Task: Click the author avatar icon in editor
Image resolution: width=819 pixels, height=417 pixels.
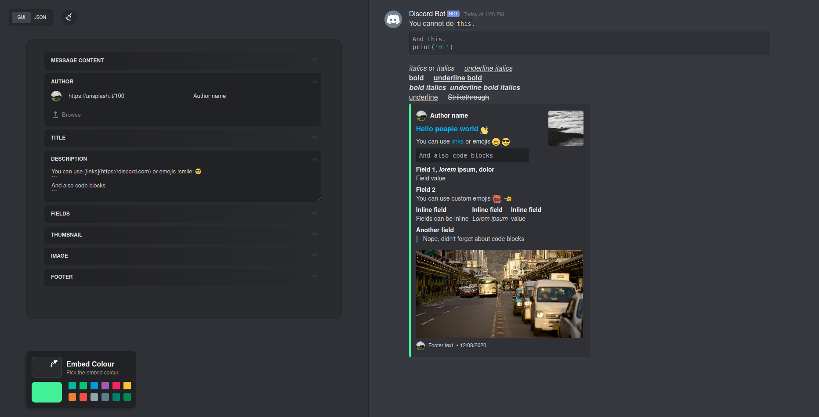Action: (x=56, y=96)
